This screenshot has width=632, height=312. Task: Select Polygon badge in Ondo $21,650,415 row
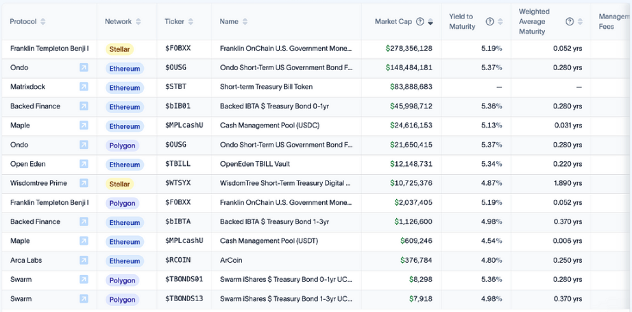coord(122,145)
